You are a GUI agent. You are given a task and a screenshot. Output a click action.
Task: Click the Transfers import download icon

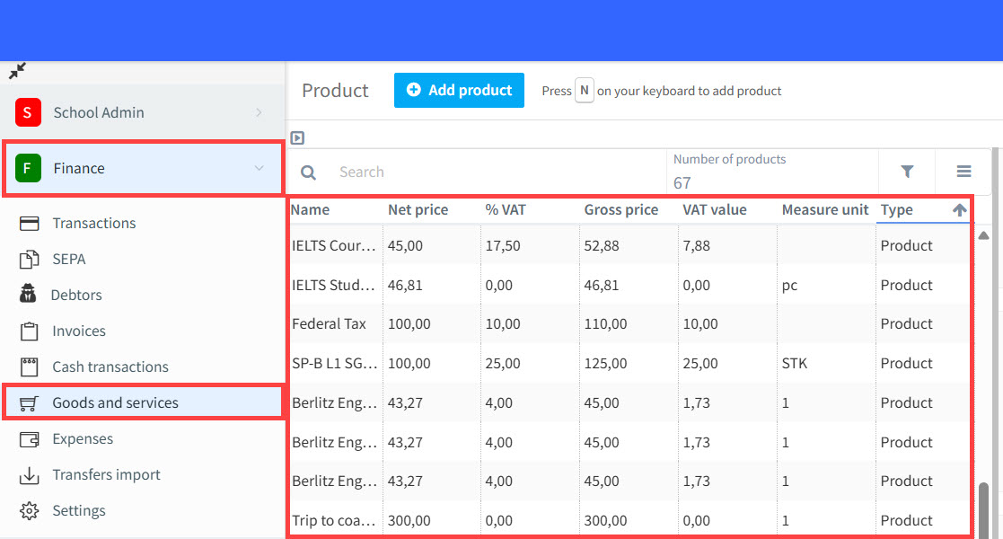(x=30, y=475)
